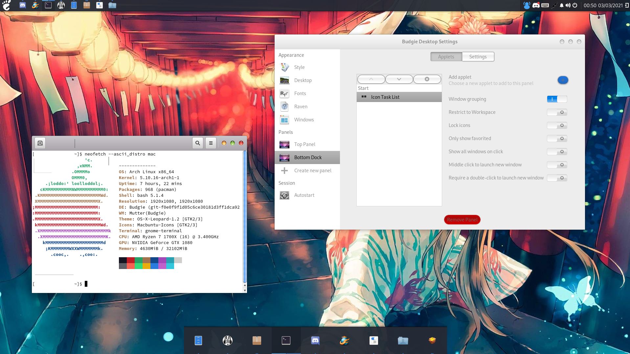This screenshot has width=630, height=354.
Task: Toggle Show all windows on click
Action: pyautogui.click(x=557, y=152)
